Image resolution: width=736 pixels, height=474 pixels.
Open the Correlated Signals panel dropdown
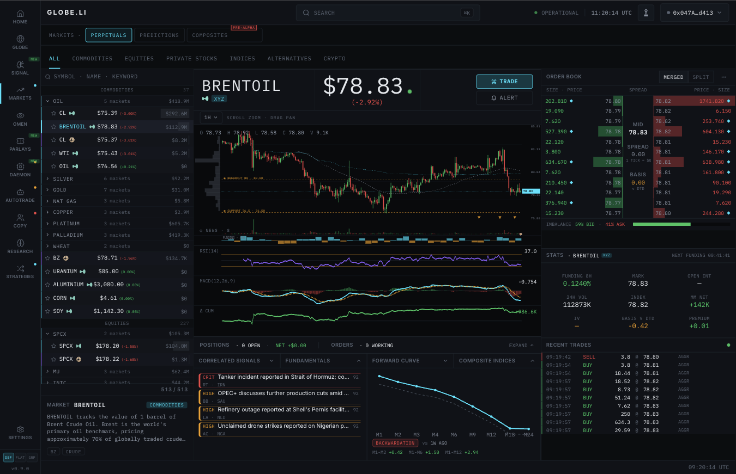coord(272,361)
